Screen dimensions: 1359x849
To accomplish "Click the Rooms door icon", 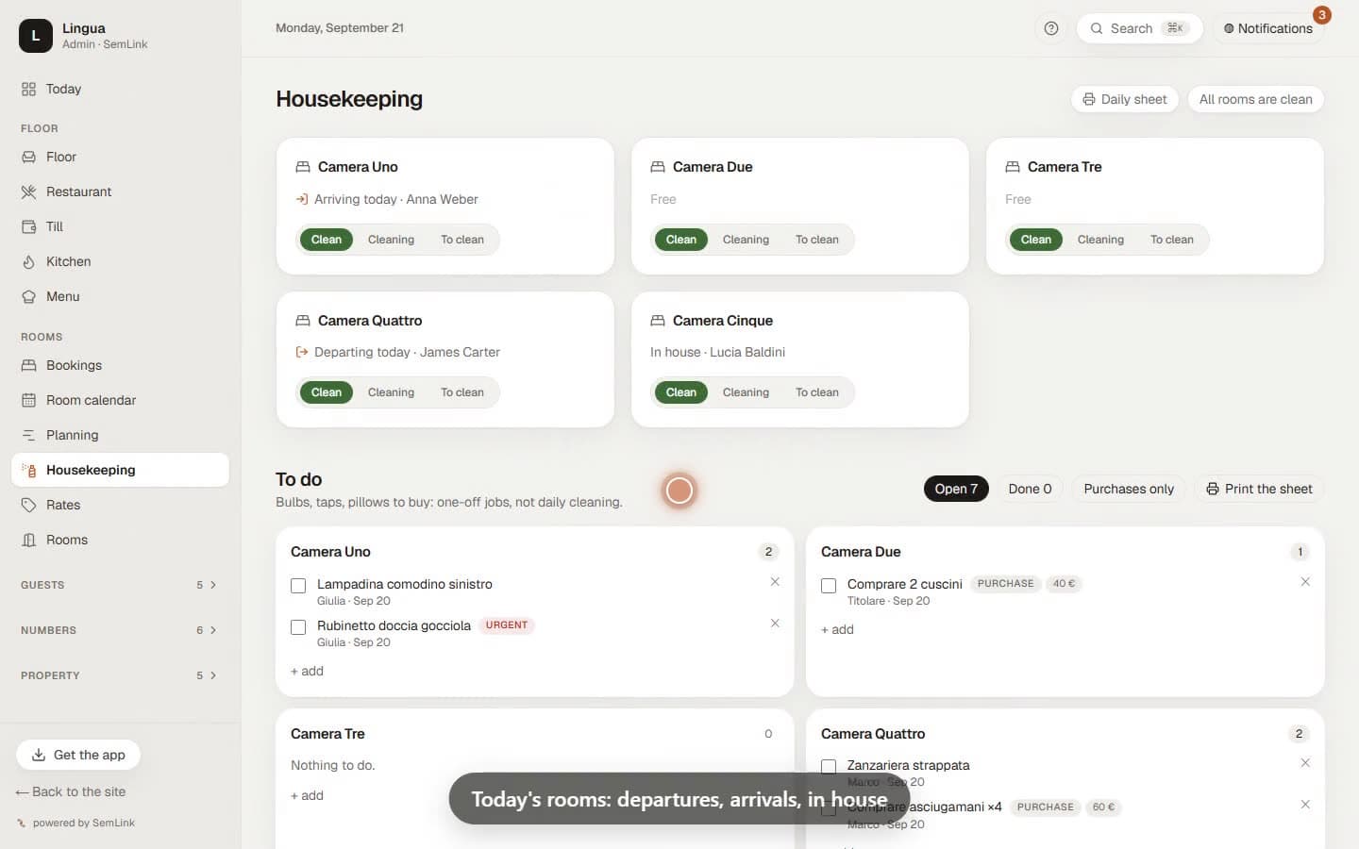I will coord(29,540).
